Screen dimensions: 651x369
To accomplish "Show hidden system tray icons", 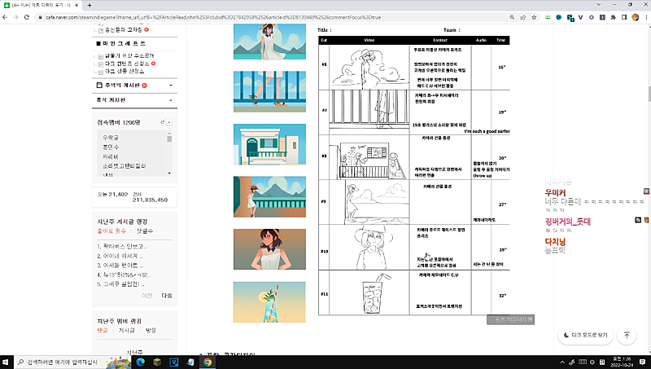I will click(x=562, y=362).
